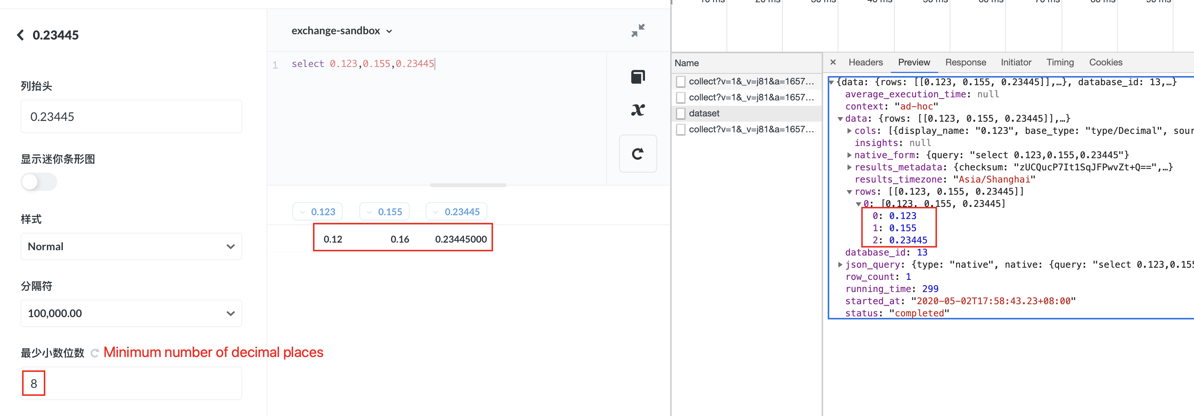This screenshot has width=1194, height=416.
Task: Toggle the 显示迷你条形图 switch
Action: [38, 182]
